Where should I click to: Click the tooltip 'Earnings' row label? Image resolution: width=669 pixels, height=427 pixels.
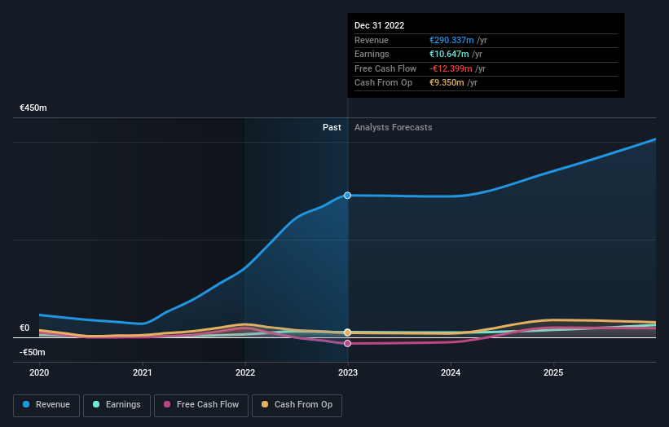click(x=372, y=54)
